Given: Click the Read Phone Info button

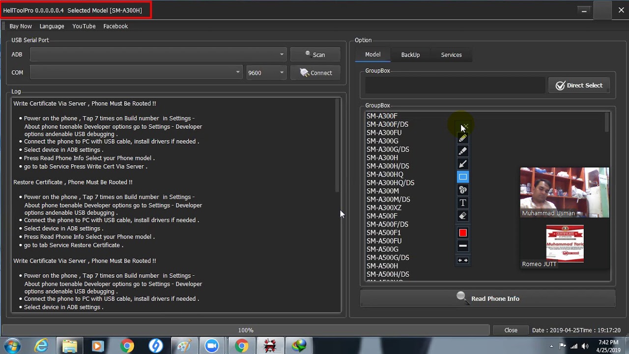Looking at the screenshot, I should pos(488,298).
